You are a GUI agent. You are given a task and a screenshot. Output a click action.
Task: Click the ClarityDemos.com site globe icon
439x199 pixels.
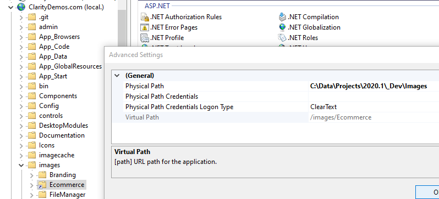coord(21,7)
